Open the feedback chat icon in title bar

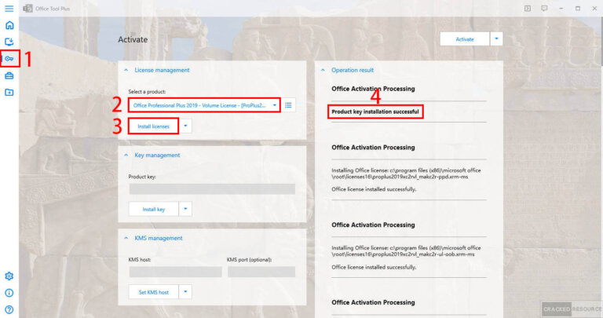(544, 8)
